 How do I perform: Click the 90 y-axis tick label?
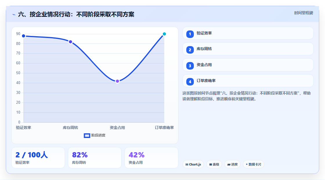pyautogui.click(x=18, y=34)
